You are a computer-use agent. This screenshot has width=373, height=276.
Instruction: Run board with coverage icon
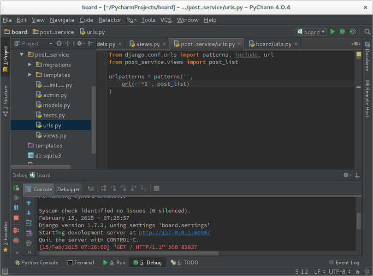click(353, 32)
